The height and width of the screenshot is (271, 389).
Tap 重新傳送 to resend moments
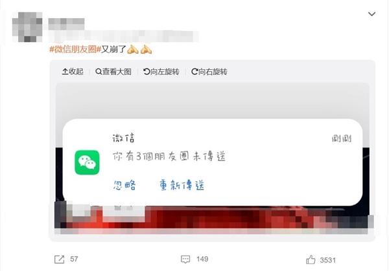pos(182,185)
